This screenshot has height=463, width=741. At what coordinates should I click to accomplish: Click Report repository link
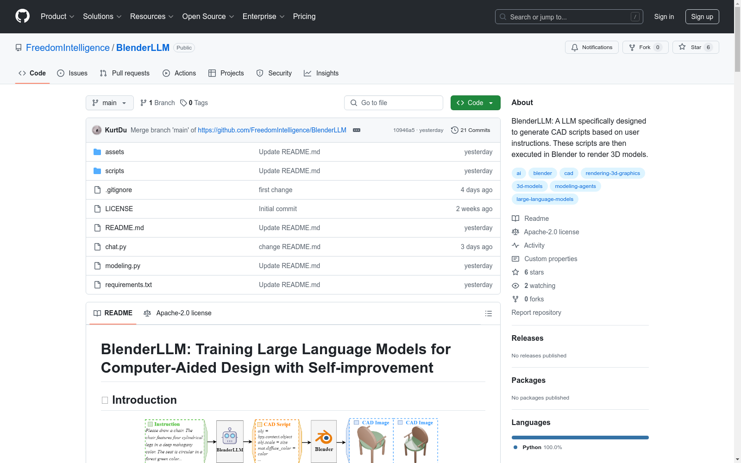[x=536, y=313]
